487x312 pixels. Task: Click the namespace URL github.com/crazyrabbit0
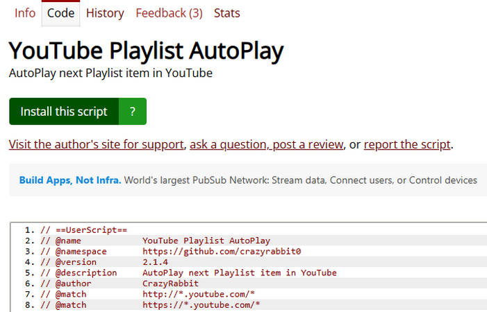click(222, 251)
